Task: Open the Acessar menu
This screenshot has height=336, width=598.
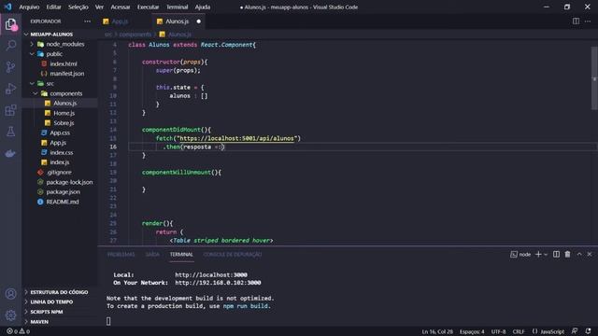Action: [x=121, y=7]
